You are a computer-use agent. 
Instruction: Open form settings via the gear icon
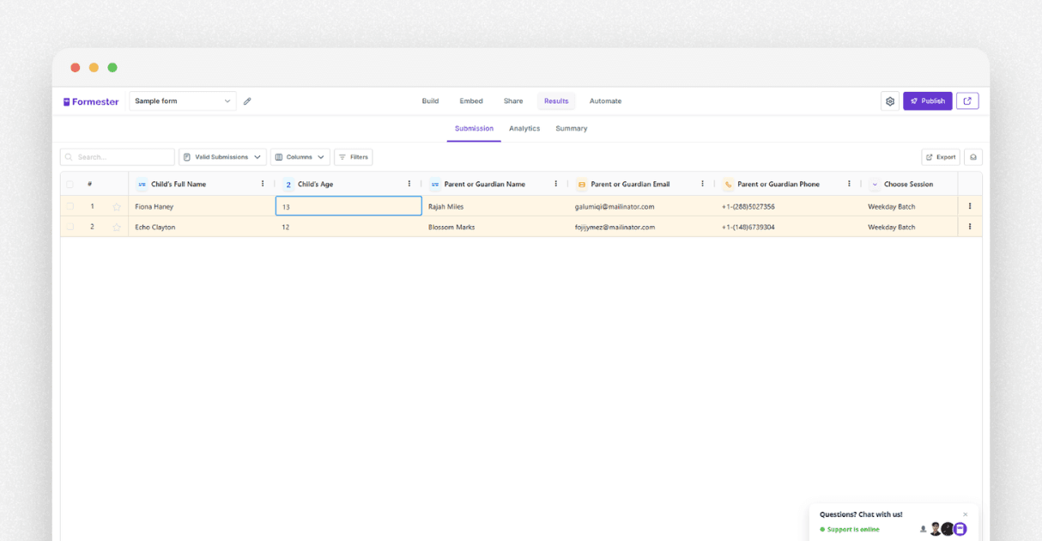889,100
